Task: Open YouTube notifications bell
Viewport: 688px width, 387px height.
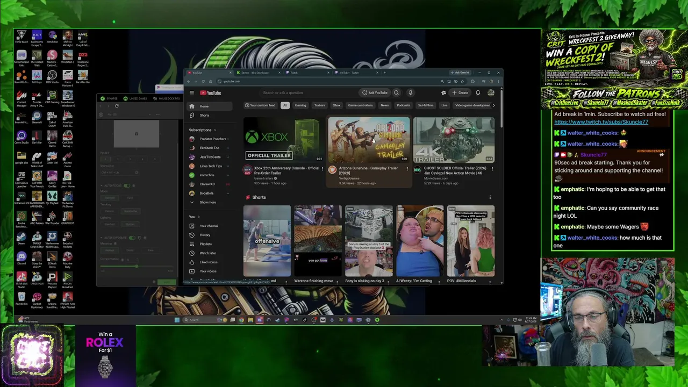Action: point(478,92)
